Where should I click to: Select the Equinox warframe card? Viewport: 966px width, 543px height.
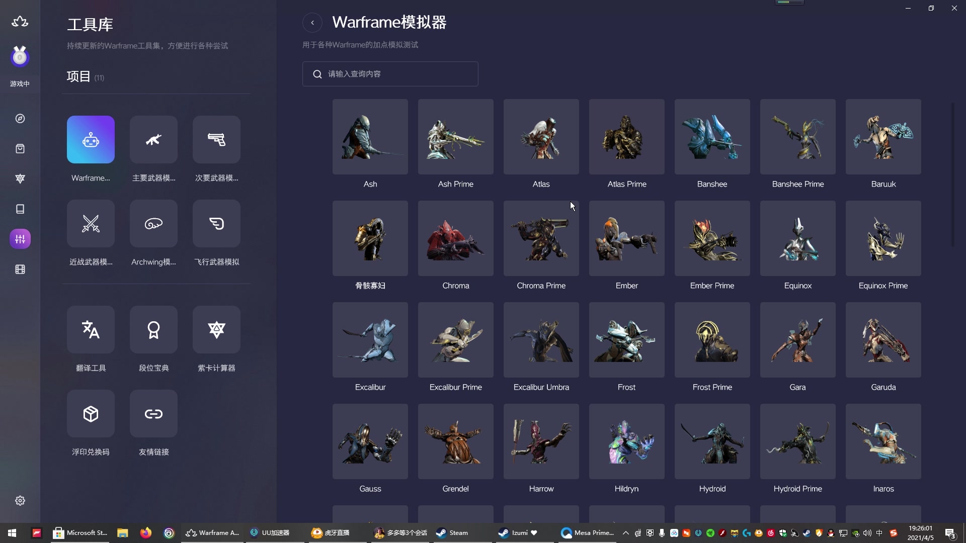pos(798,238)
